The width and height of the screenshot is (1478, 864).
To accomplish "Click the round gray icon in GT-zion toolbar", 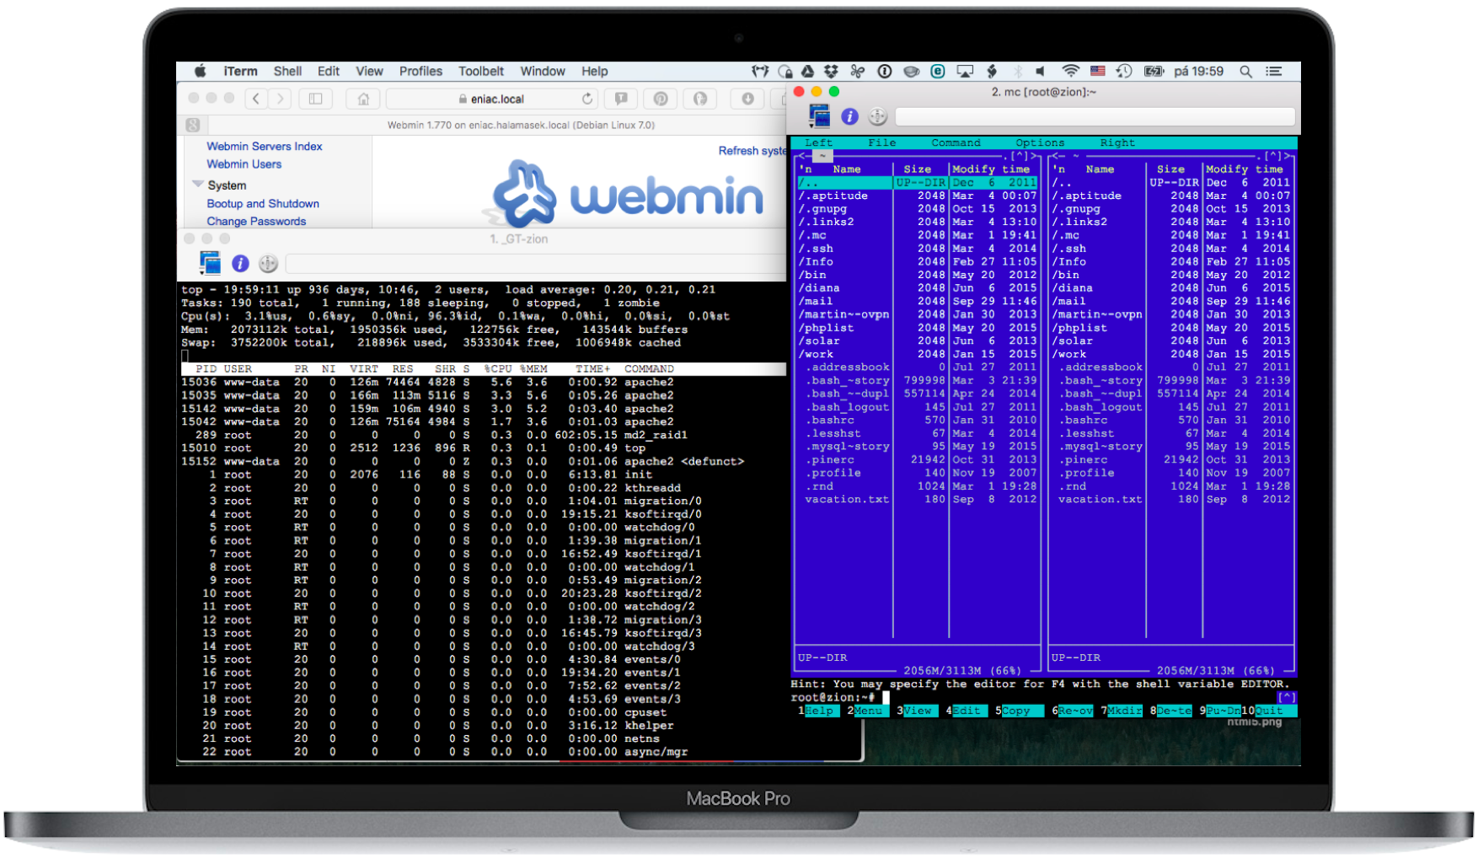I will click(x=268, y=264).
